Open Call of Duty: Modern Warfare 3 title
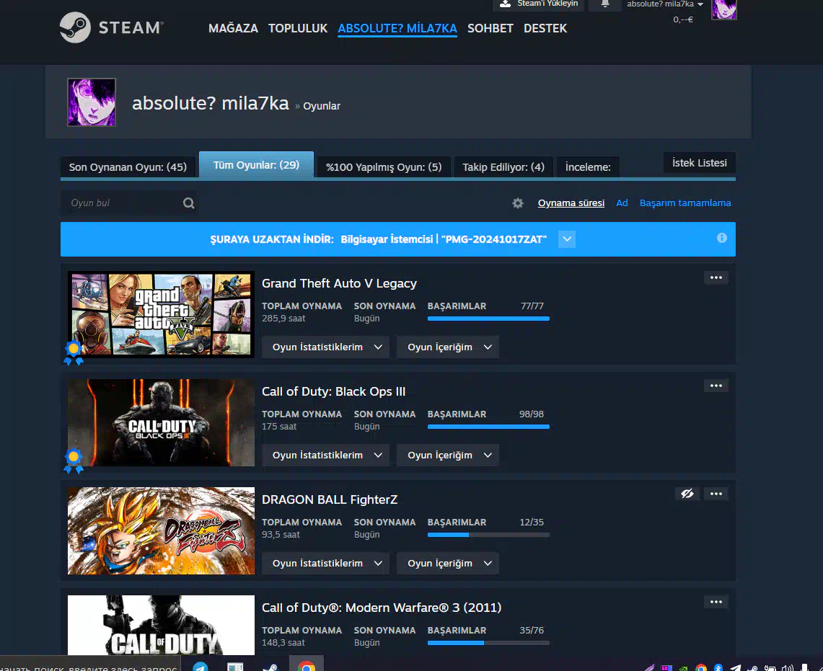 click(x=382, y=608)
